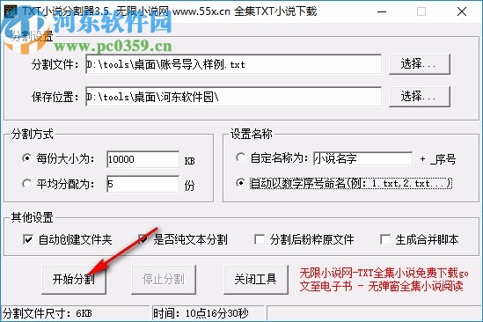Image resolution: width=483 pixels, height=322 pixels.
Task: Open the 文至电子书 无弹窗全集小说阅读 link
Action: coord(381,286)
